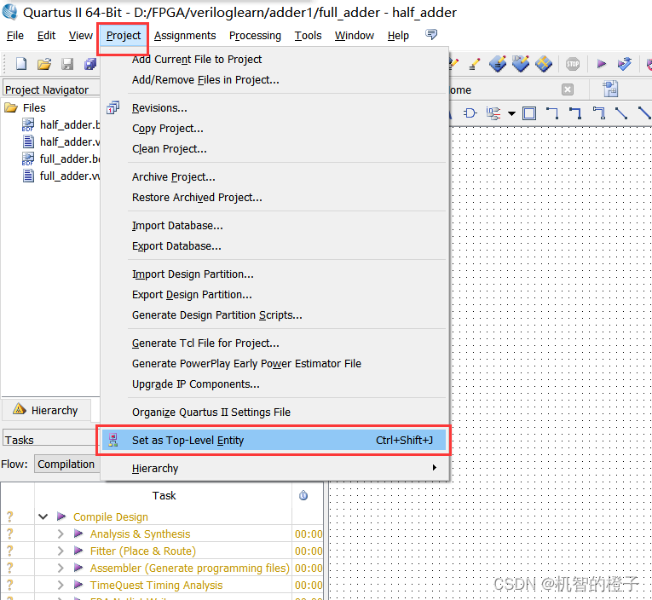Expand TimeQuest Timing Analysis subtasks
The width and height of the screenshot is (652, 600).
(x=61, y=585)
